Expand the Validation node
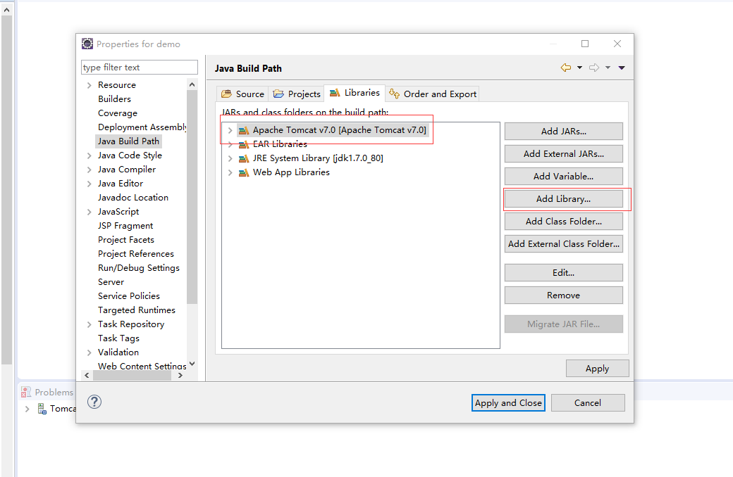 [x=89, y=352]
